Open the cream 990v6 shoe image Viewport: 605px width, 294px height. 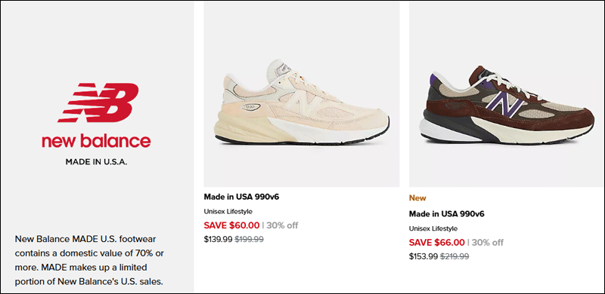[302, 94]
